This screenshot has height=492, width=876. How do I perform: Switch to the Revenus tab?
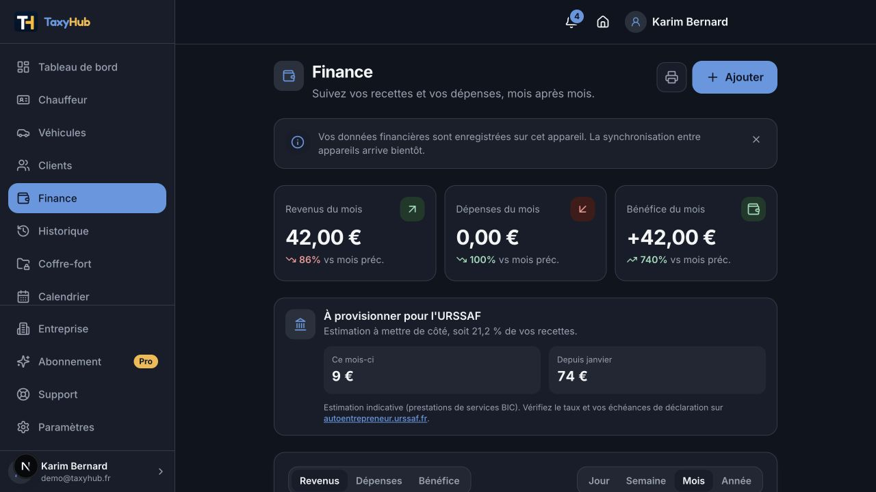[x=319, y=480]
